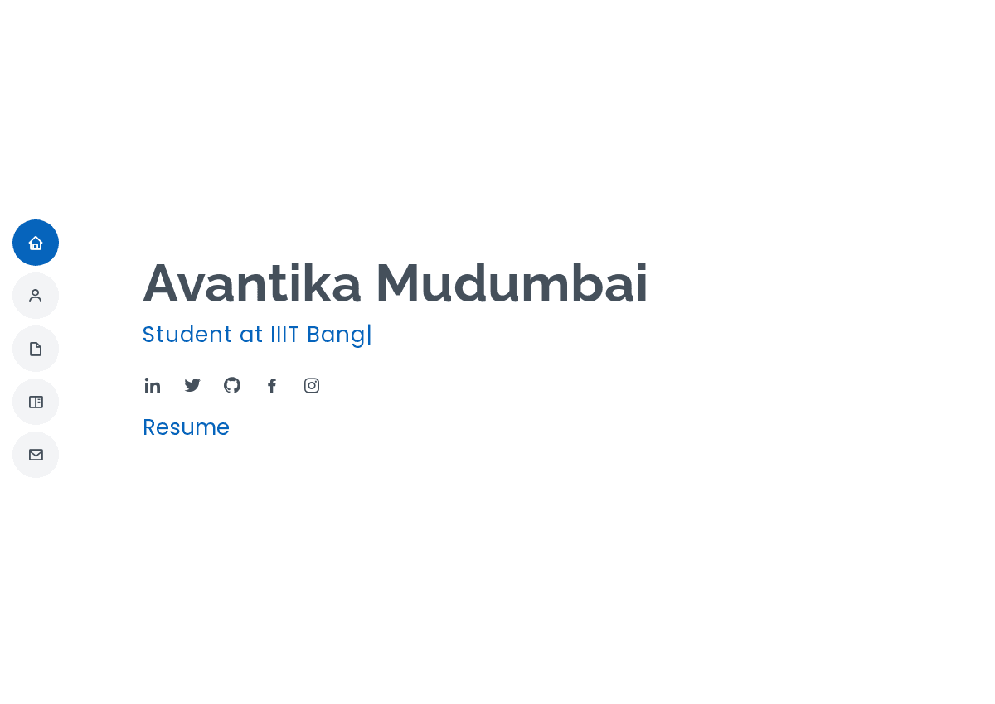Viewport: 995px width, 704px height.
Task: Go to resume section via page nav button
Action: coord(36,349)
